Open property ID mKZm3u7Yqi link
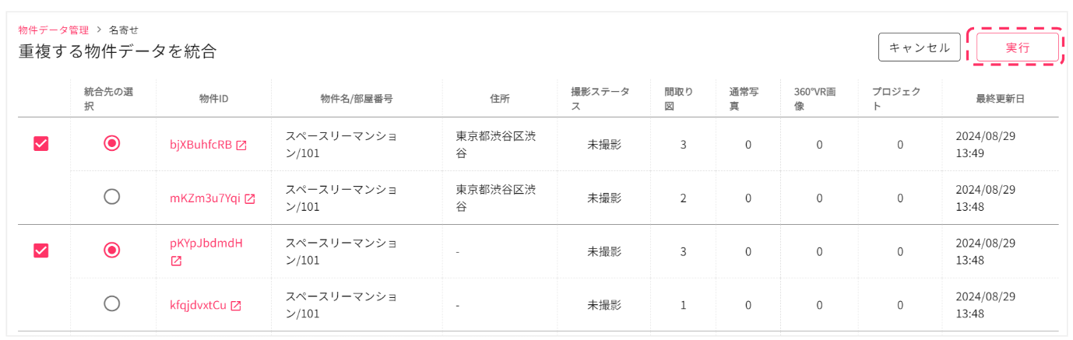Image resolution: width=1073 pixels, height=340 pixels. click(x=206, y=198)
